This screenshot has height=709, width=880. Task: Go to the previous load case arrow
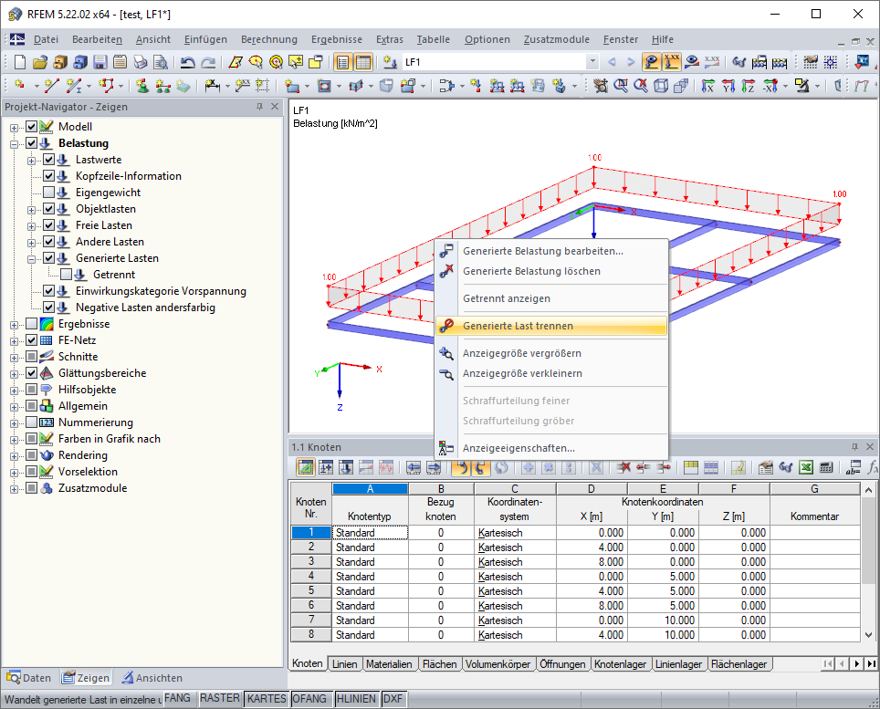pyautogui.click(x=612, y=62)
